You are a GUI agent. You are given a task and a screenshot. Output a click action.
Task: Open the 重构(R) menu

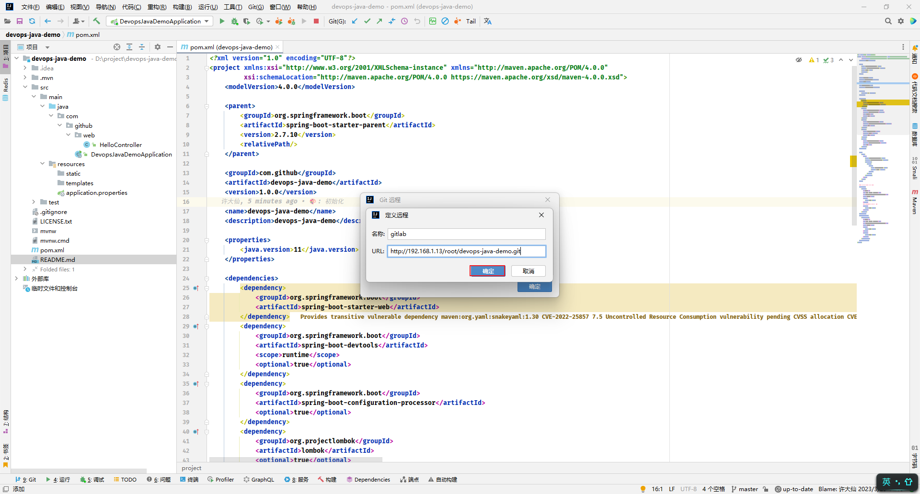(x=157, y=7)
